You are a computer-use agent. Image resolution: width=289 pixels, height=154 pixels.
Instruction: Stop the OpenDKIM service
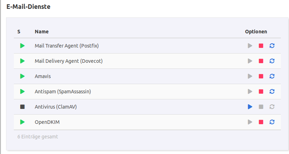(x=261, y=122)
